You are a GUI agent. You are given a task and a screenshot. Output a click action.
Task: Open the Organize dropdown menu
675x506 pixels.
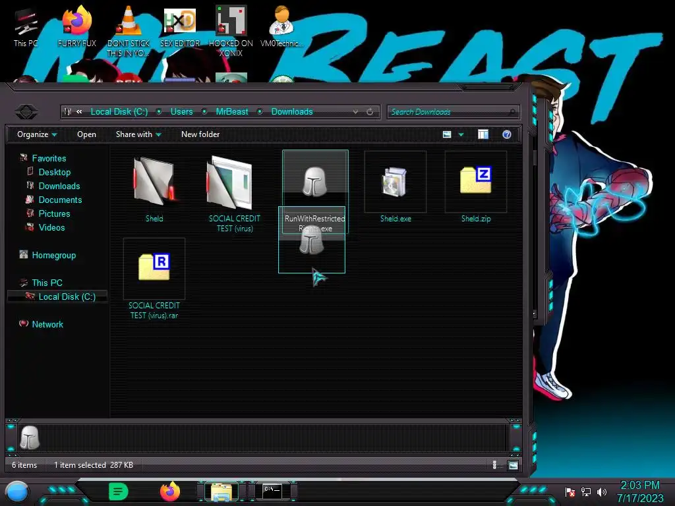coord(37,134)
